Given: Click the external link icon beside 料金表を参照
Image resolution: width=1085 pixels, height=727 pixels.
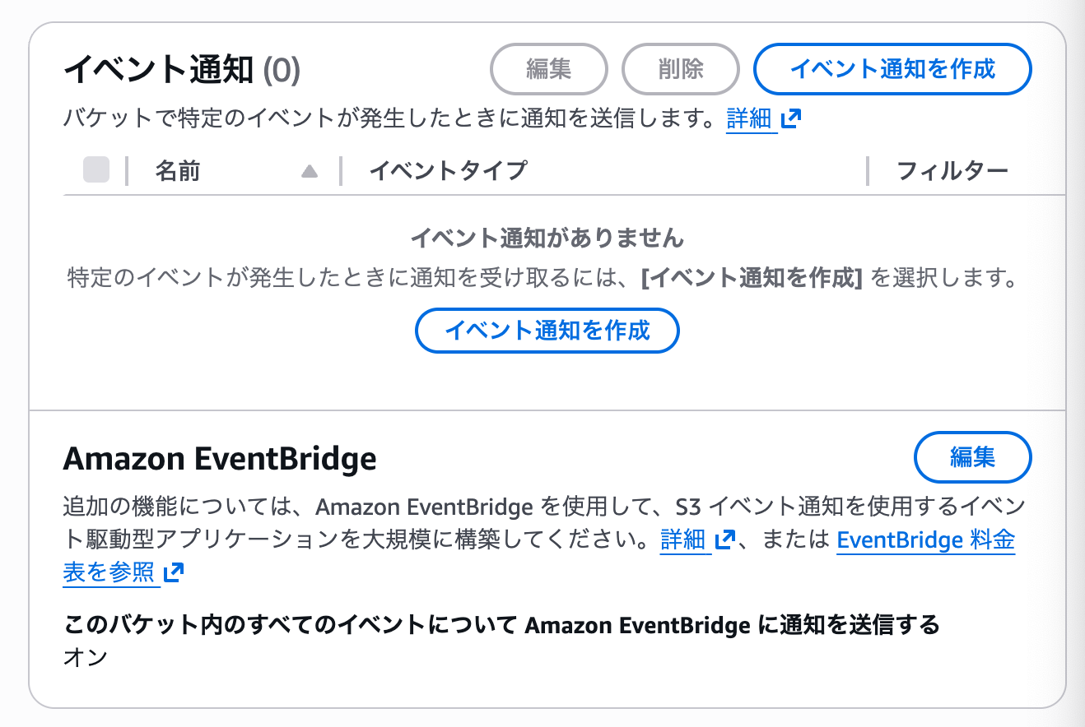Looking at the screenshot, I should (x=173, y=572).
